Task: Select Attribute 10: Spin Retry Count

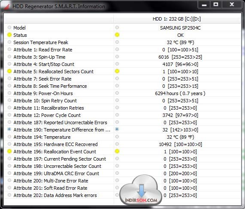Action: pyautogui.click(x=45, y=101)
